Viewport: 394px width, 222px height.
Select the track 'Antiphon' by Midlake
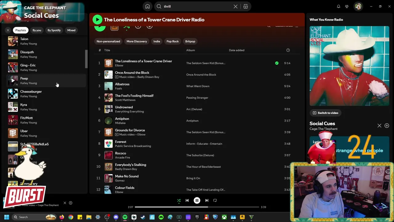point(122,119)
